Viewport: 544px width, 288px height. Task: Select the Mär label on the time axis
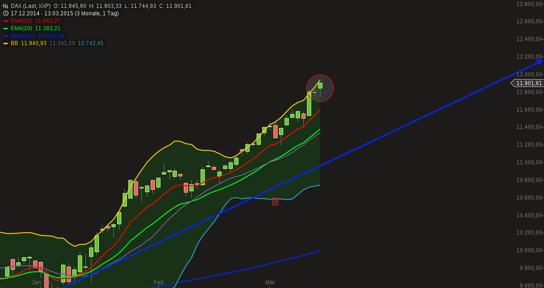[x=271, y=282]
